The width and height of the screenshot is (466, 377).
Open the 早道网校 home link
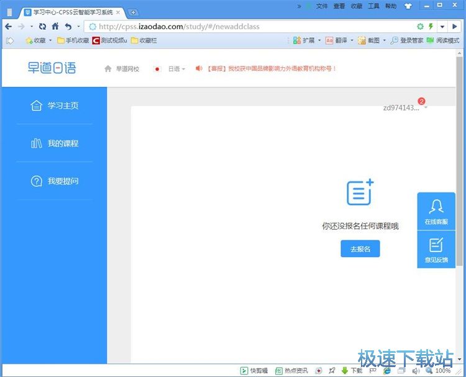click(122, 69)
